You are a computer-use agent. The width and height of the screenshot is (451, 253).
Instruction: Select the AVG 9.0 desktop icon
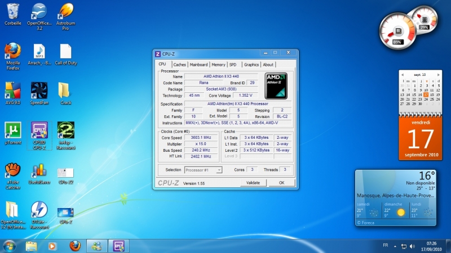(x=12, y=93)
